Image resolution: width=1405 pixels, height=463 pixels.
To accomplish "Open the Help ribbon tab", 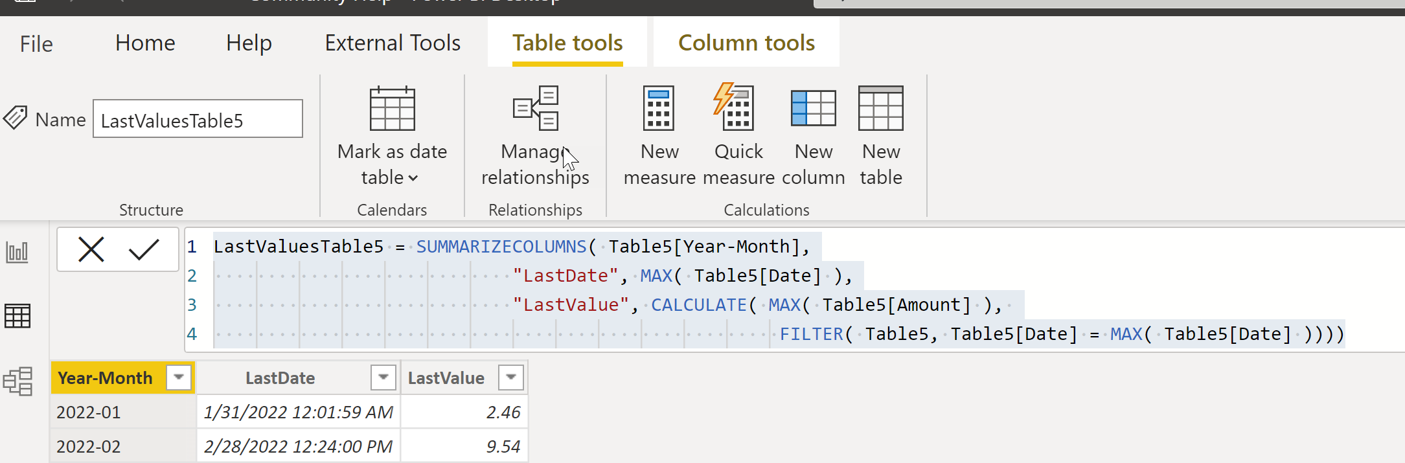I will point(249,43).
